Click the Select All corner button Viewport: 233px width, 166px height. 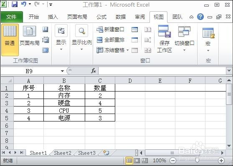tap(7, 81)
